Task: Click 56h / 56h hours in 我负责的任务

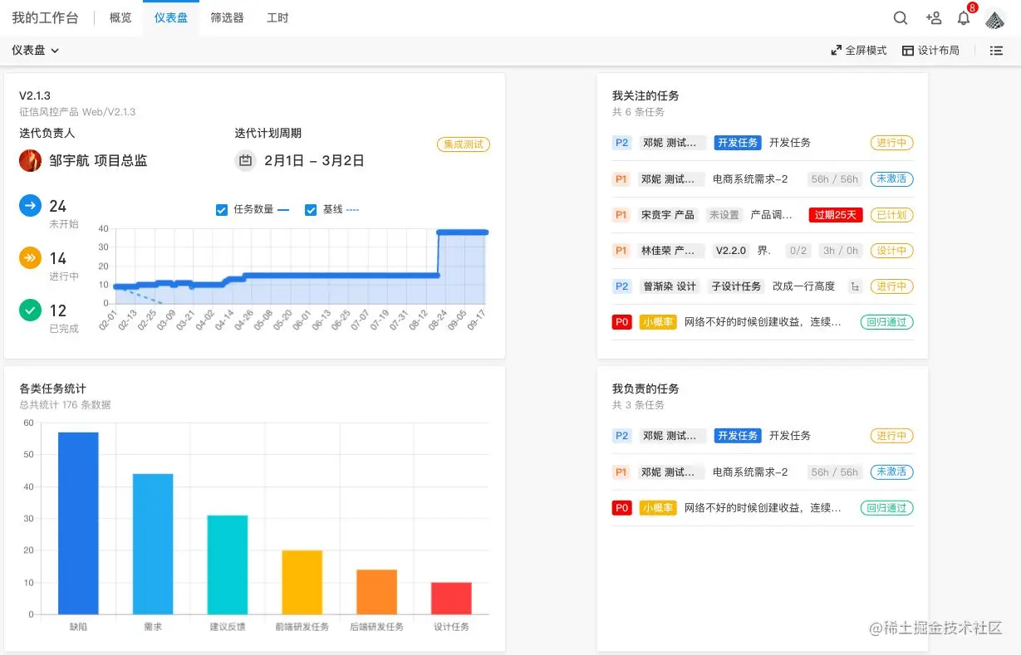Action: pyautogui.click(x=834, y=472)
